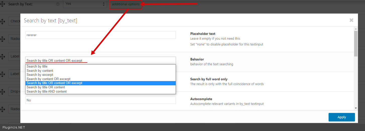The width and height of the screenshot is (365, 131).
Task: Pick 'Search by content OR excerpt' option
Action: tap(48, 79)
